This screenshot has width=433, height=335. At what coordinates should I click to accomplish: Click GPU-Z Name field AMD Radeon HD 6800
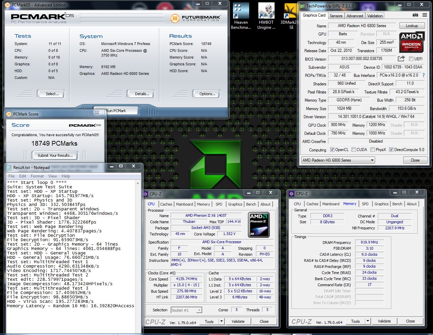tap(362, 26)
